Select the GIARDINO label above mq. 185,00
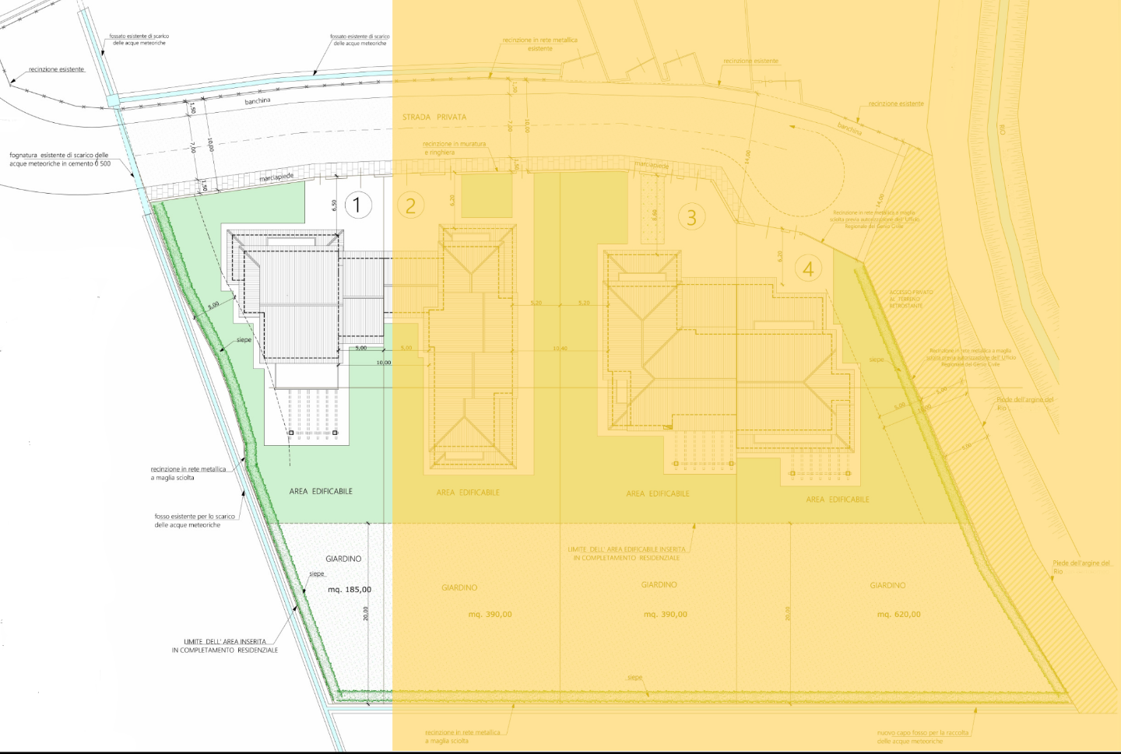1121x754 pixels. [343, 559]
